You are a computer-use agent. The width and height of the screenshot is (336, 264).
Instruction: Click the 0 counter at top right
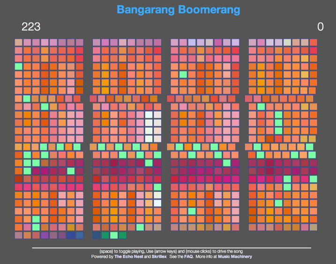321,27
